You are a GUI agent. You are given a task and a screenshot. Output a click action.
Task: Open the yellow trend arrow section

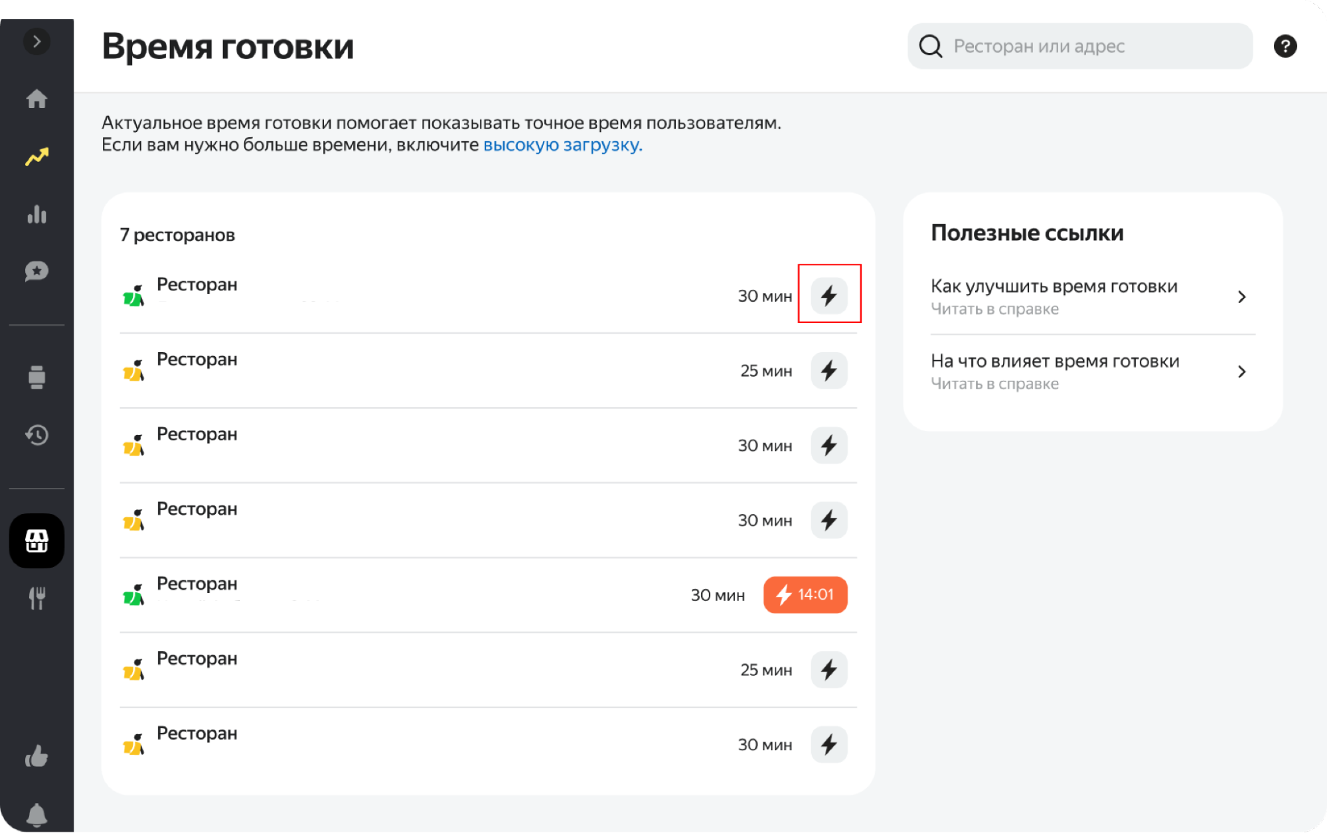(37, 157)
